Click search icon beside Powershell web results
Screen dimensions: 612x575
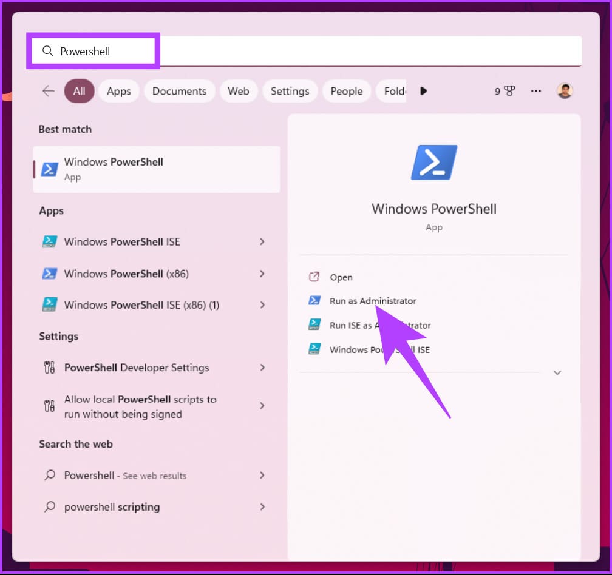(50, 475)
